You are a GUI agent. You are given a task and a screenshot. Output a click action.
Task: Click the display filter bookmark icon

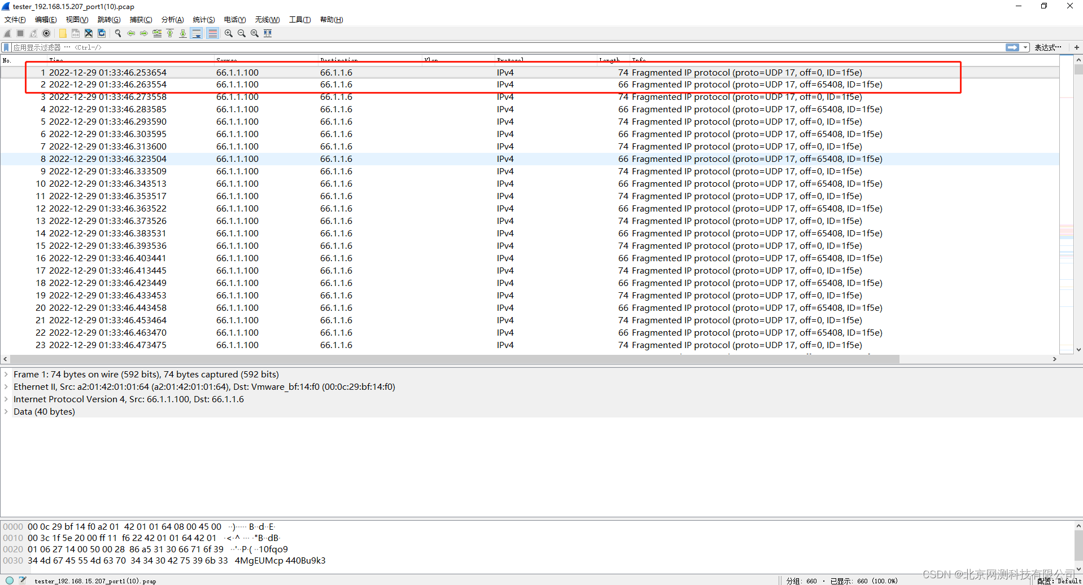point(6,47)
